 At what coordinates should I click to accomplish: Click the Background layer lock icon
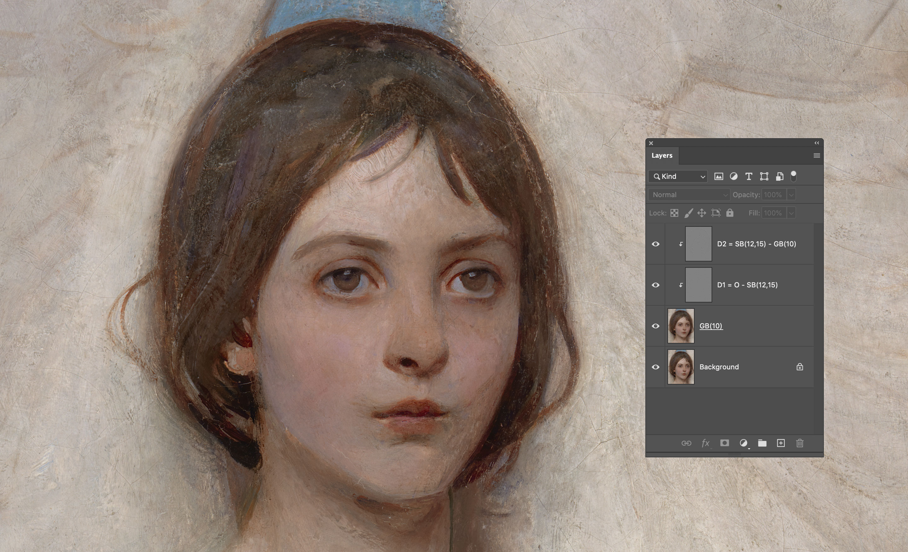coord(800,367)
